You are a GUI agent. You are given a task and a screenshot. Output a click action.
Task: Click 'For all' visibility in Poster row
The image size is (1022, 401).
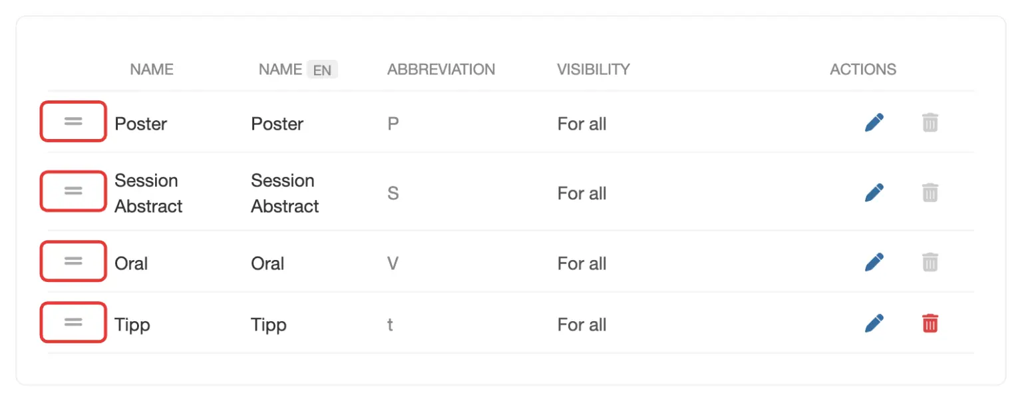582,124
